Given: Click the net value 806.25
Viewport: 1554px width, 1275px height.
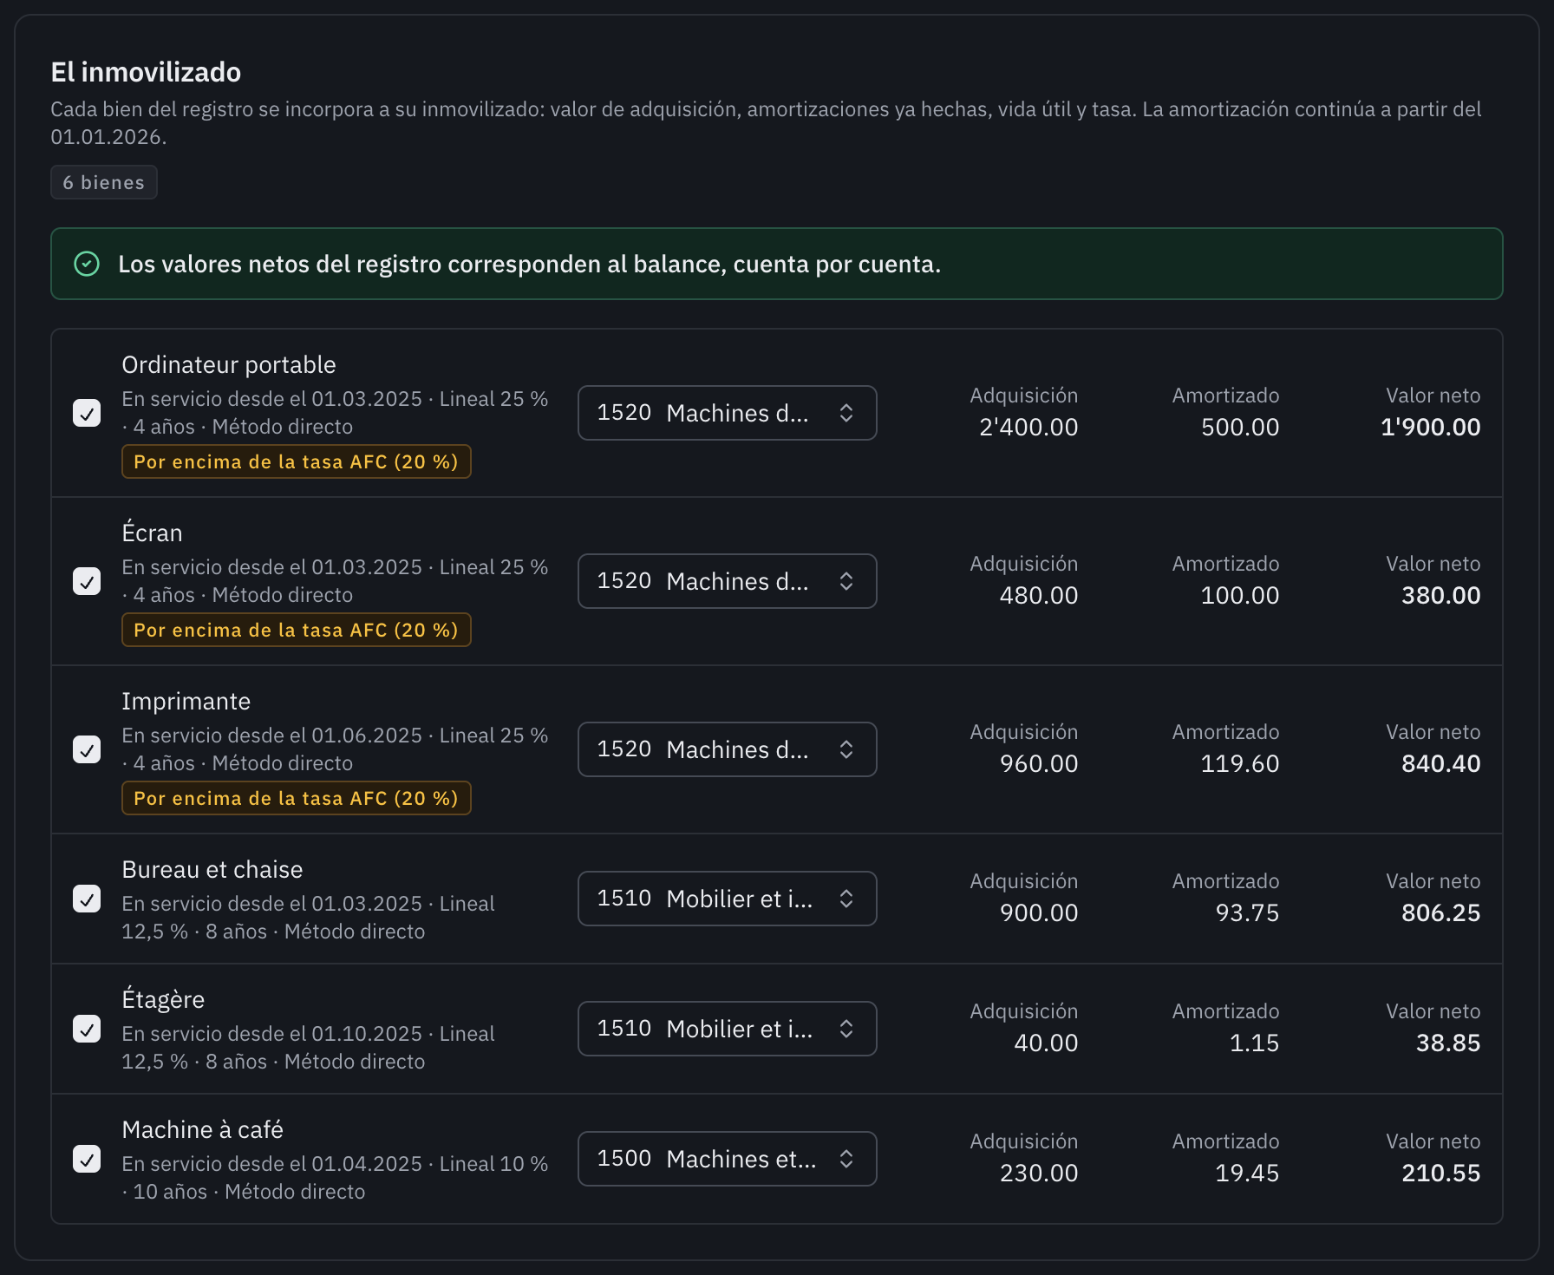Looking at the screenshot, I should (x=1441, y=912).
